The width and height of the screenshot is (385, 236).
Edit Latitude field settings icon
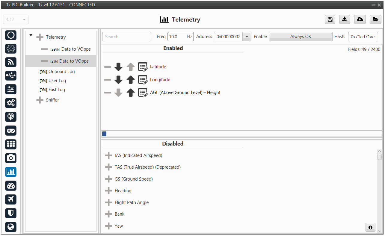click(143, 67)
